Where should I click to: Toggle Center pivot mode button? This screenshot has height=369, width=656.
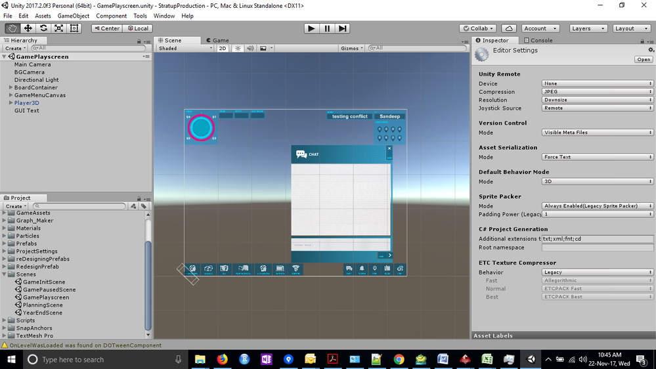106,28
